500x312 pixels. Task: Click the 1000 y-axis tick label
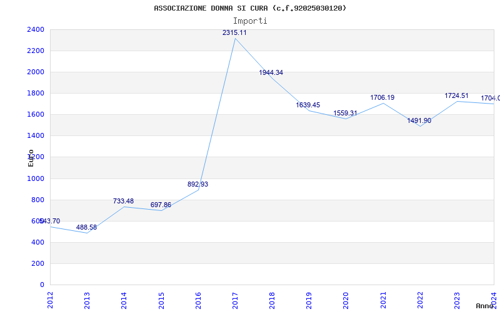point(36,179)
